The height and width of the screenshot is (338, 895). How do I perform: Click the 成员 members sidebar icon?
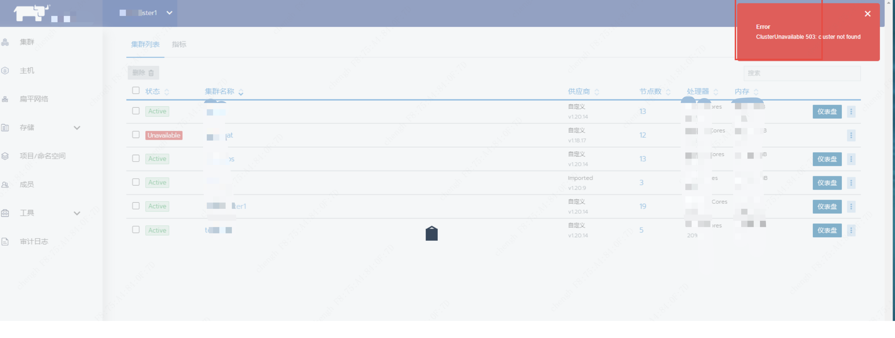5,185
